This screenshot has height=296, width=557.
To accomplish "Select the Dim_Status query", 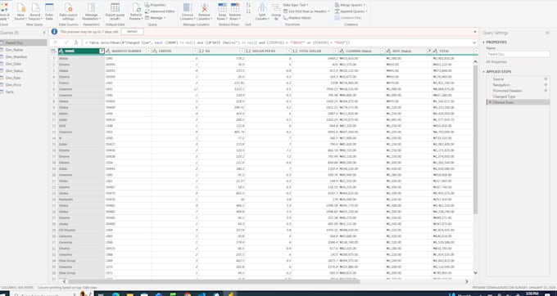I will [x=14, y=71].
